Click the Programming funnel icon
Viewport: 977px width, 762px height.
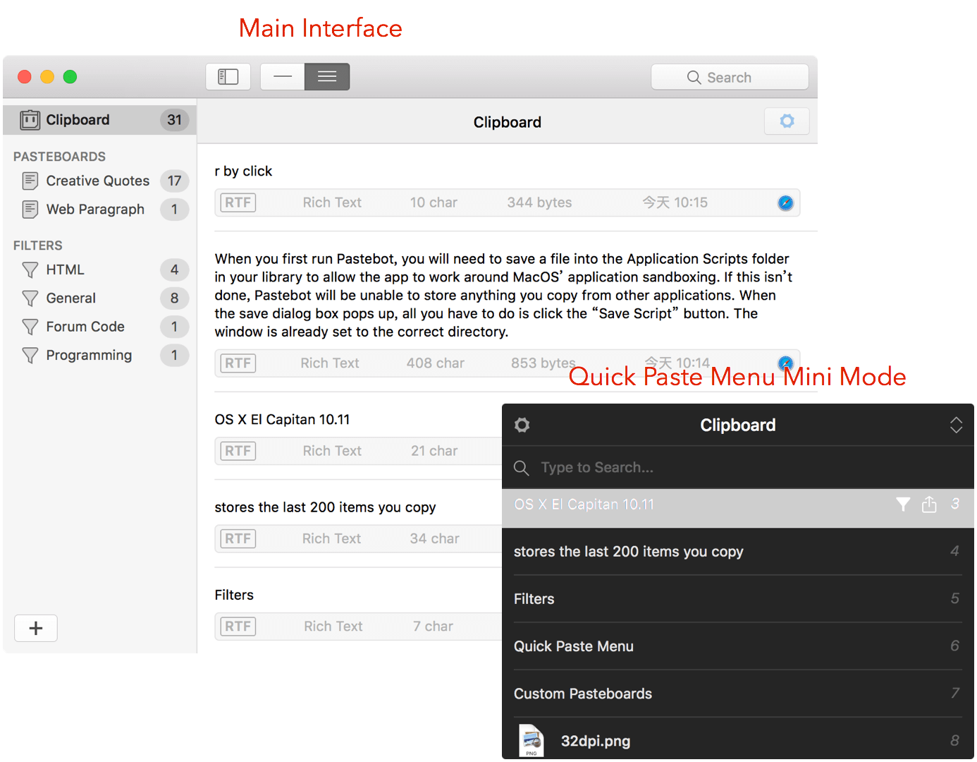(30, 355)
